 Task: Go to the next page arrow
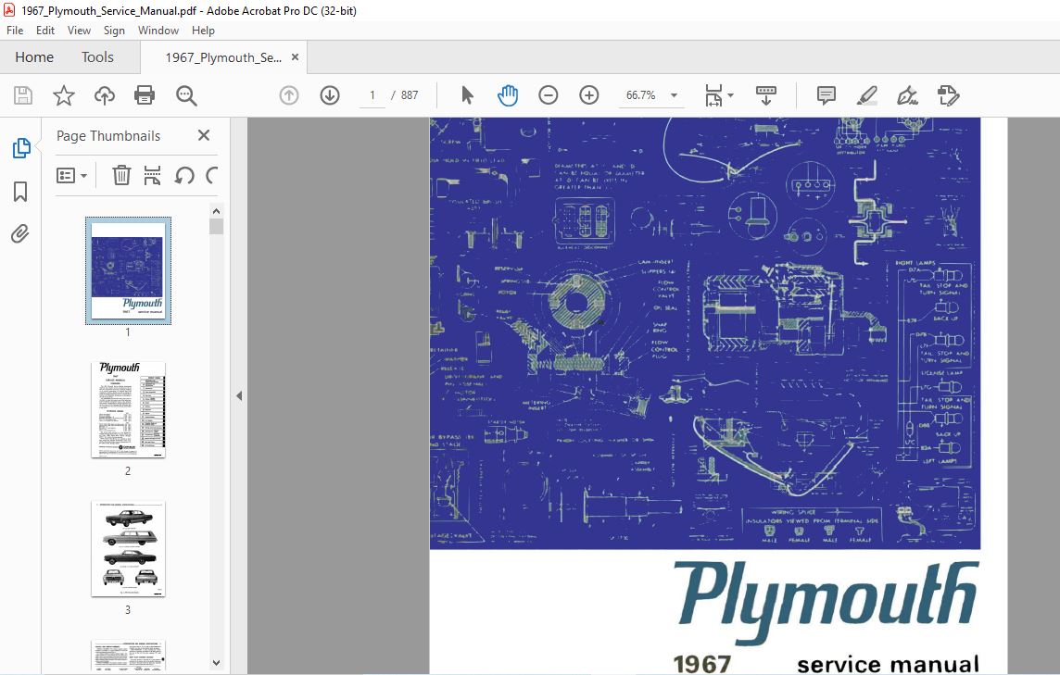pos(330,95)
